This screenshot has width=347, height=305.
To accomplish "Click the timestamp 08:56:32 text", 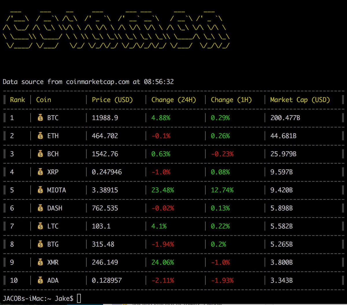I will pyautogui.click(x=159, y=82).
